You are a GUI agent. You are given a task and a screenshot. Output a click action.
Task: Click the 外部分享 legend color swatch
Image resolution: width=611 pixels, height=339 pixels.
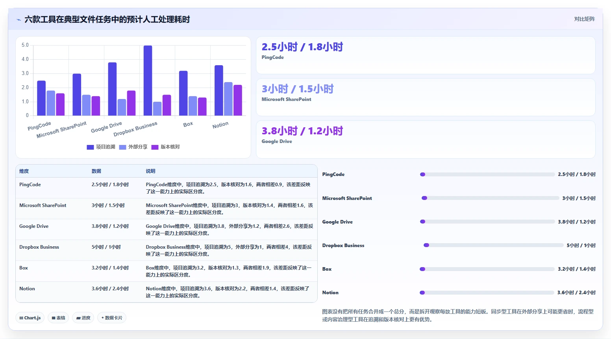[122, 147]
